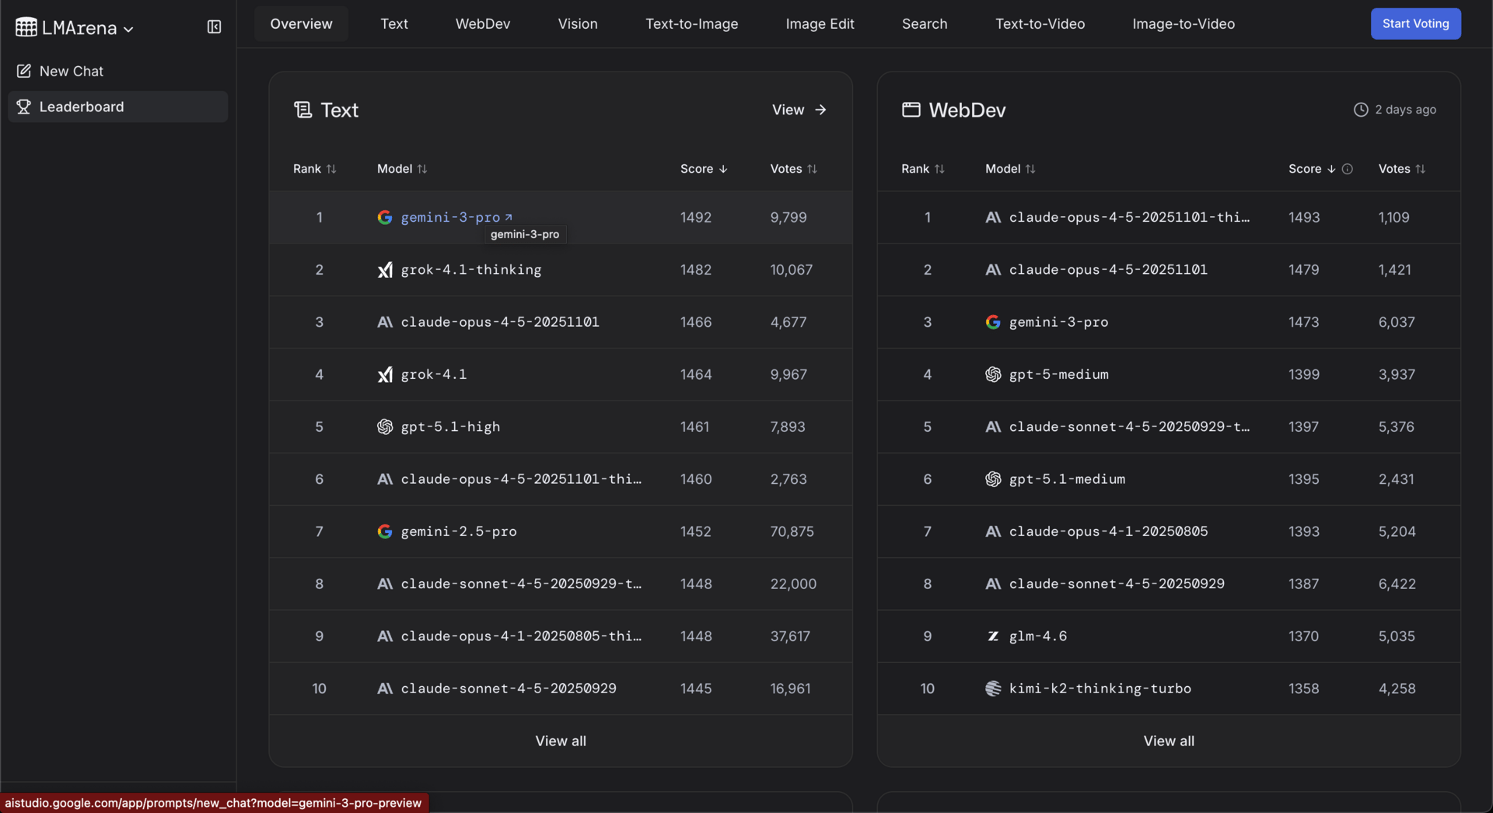The height and width of the screenshot is (813, 1493).
Task: Select the Image Edit tab
Action: pos(820,24)
